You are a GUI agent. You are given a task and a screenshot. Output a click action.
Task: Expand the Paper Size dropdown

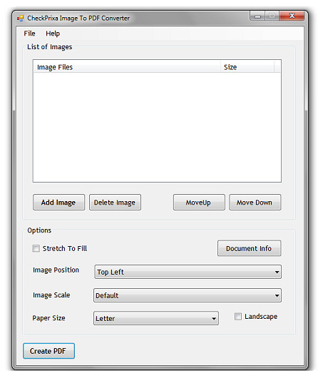(156, 318)
